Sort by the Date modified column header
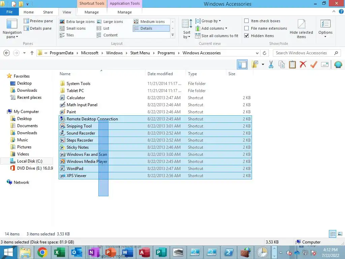 [x=165, y=74]
